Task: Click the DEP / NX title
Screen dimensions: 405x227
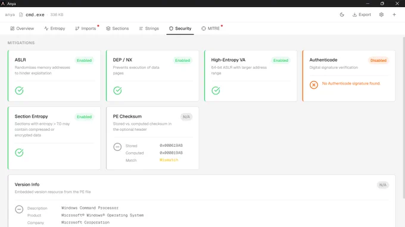Action: coord(123,60)
